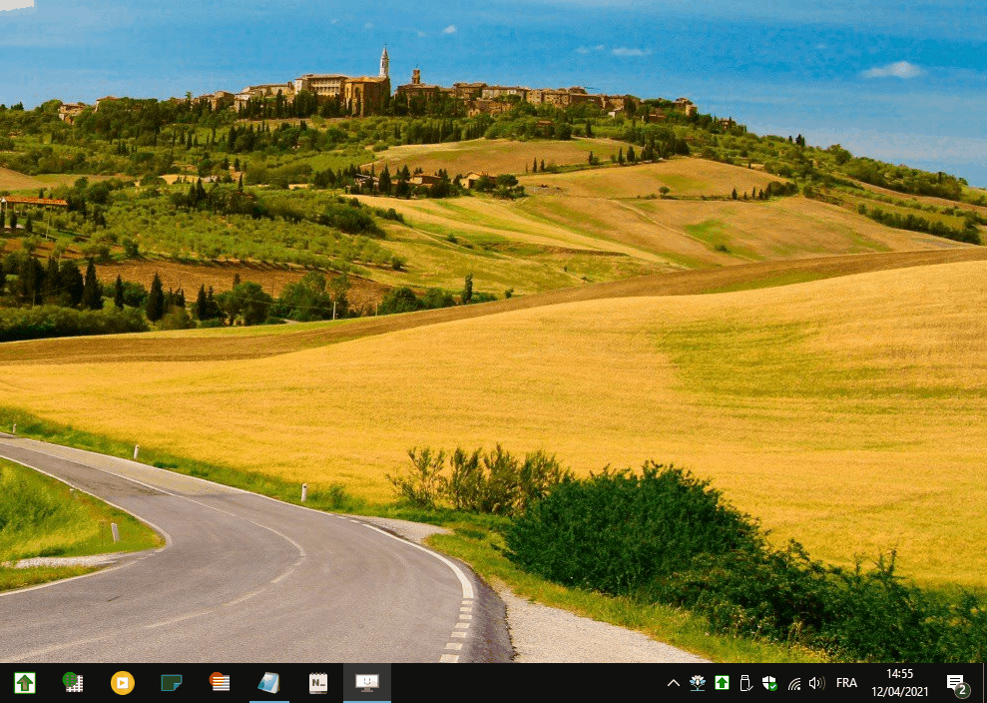987x703 pixels.
Task: Launch the green globe grid app
Action: tap(74, 683)
